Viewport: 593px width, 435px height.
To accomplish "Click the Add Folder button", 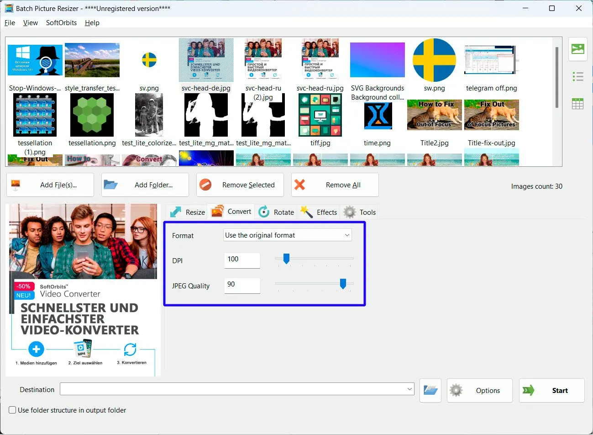I will (x=145, y=185).
